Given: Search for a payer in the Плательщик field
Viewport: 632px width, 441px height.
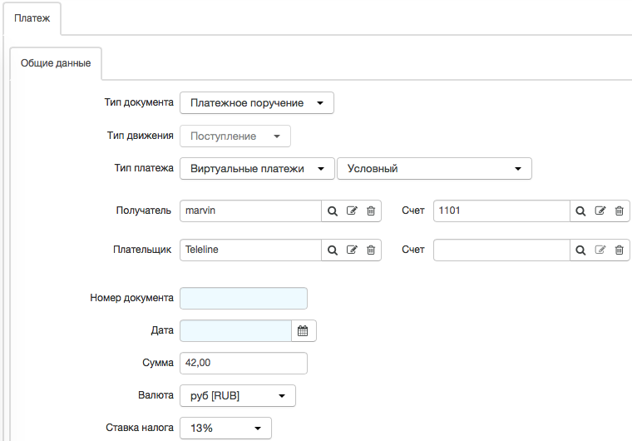Looking at the screenshot, I should [x=332, y=250].
